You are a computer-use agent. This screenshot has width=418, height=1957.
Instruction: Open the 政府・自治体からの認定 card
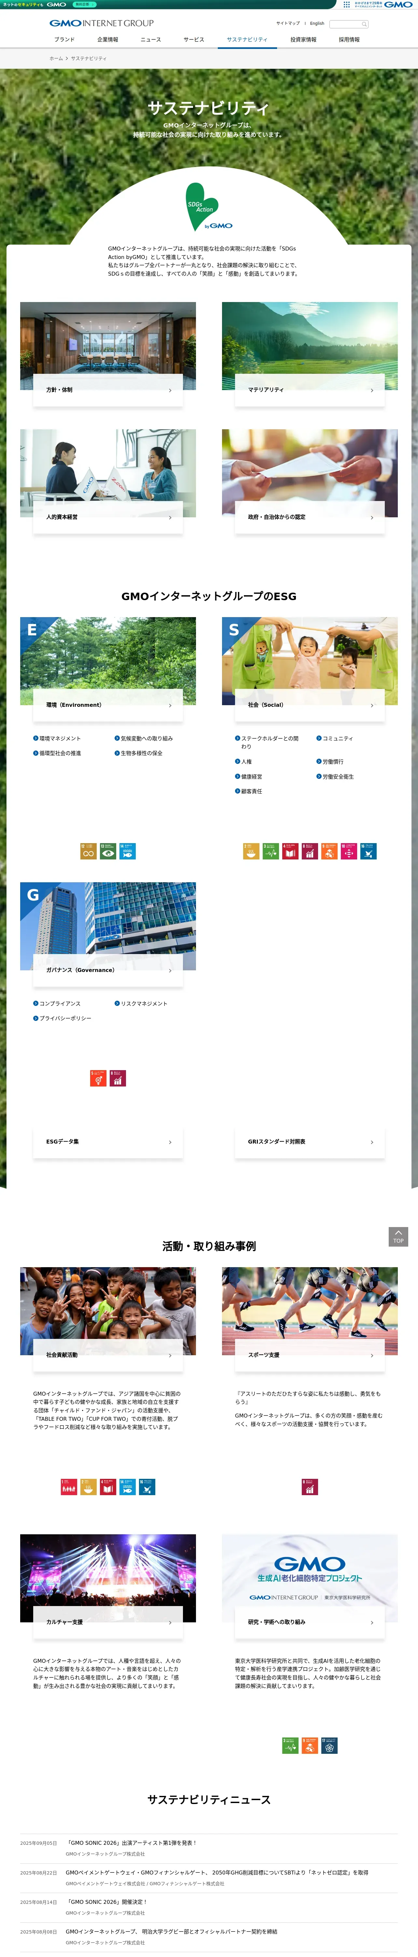pos(310,517)
